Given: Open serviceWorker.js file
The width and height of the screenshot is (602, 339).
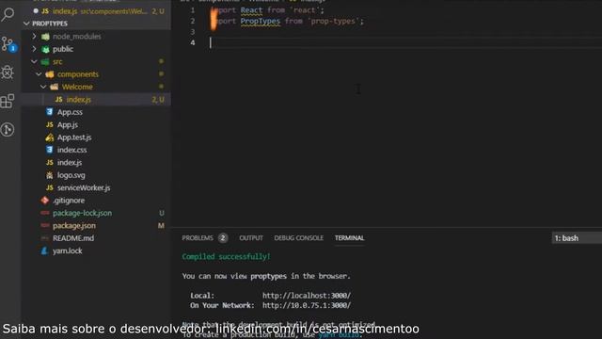Looking at the screenshot, I should (x=84, y=188).
